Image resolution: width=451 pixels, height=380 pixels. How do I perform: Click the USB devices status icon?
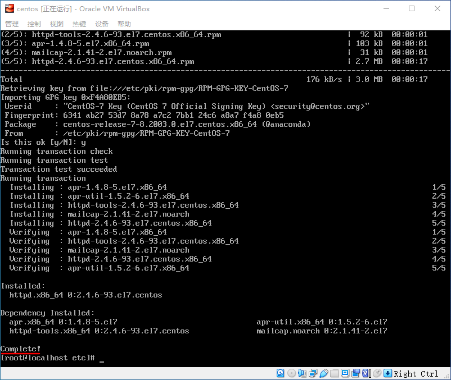pos(323,373)
